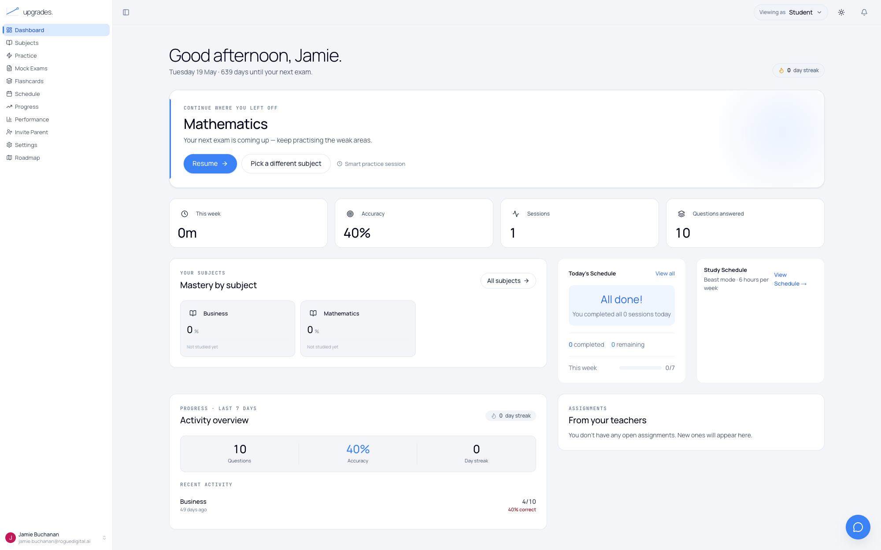Image resolution: width=881 pixels, height=550 pixels.
Task: Click the flame icon in Activity overview streak badge
Action: 494,416
